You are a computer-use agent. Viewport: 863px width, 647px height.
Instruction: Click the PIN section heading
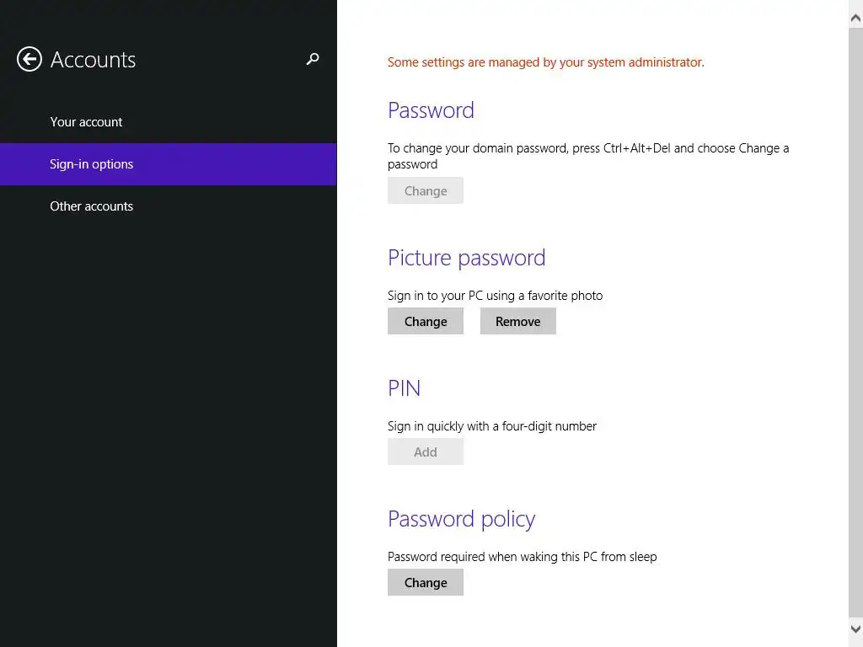click(x=404, y=388)
